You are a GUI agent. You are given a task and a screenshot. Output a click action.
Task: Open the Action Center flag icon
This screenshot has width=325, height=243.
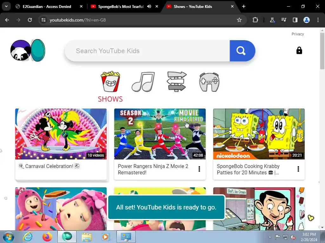pos(277,237)
